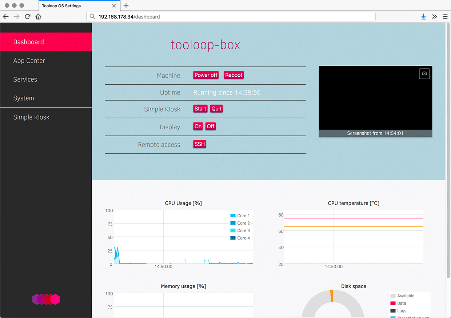
Task: Close the Tooloop OS Settings tab
Action: pos(114,6)
